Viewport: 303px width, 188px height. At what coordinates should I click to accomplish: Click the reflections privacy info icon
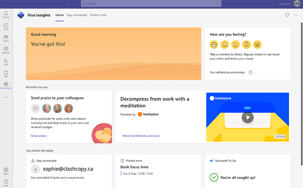click(x=250, y=72)
